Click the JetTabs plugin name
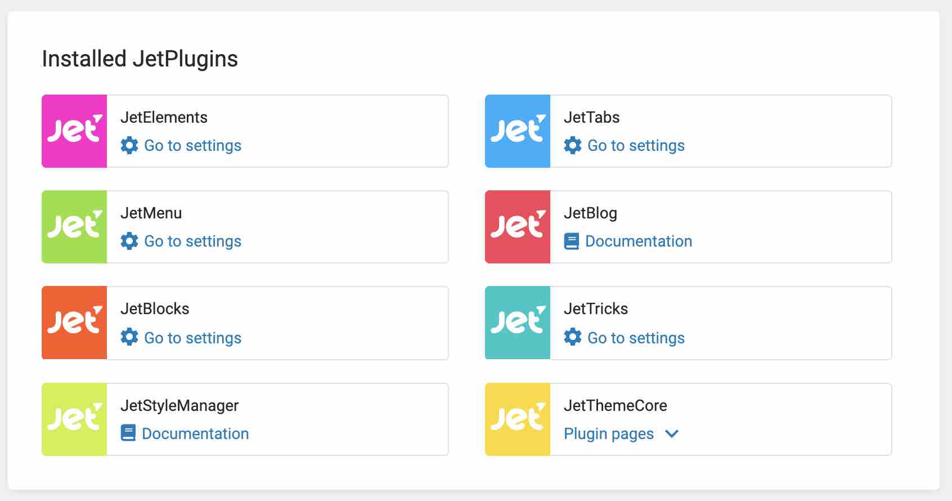This screenshot has width=952, height=501. point(591,117)
